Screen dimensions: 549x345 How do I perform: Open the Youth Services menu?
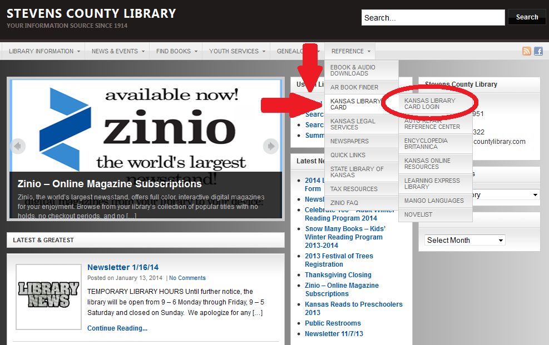(x=237, y=51)
